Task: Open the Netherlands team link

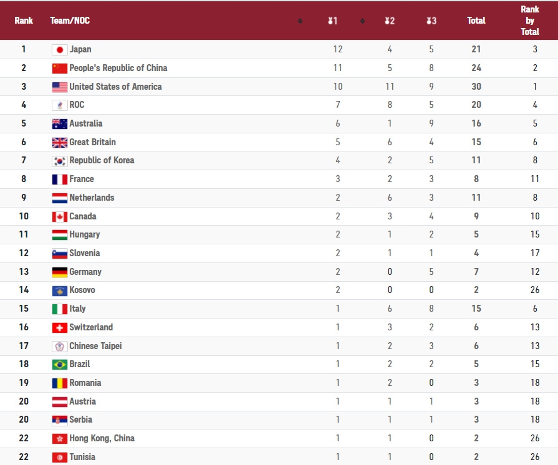Action: click(92, 198)
